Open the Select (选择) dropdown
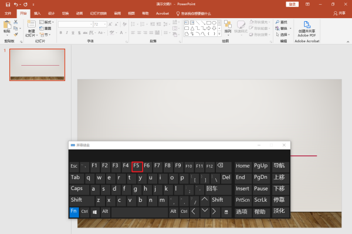 (283, 35)
